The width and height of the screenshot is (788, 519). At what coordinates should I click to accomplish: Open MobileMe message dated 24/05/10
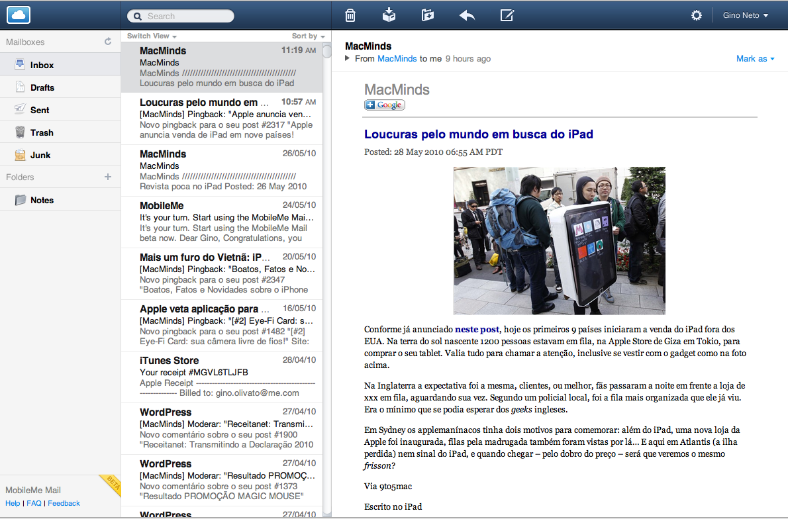tap(222, 222)
